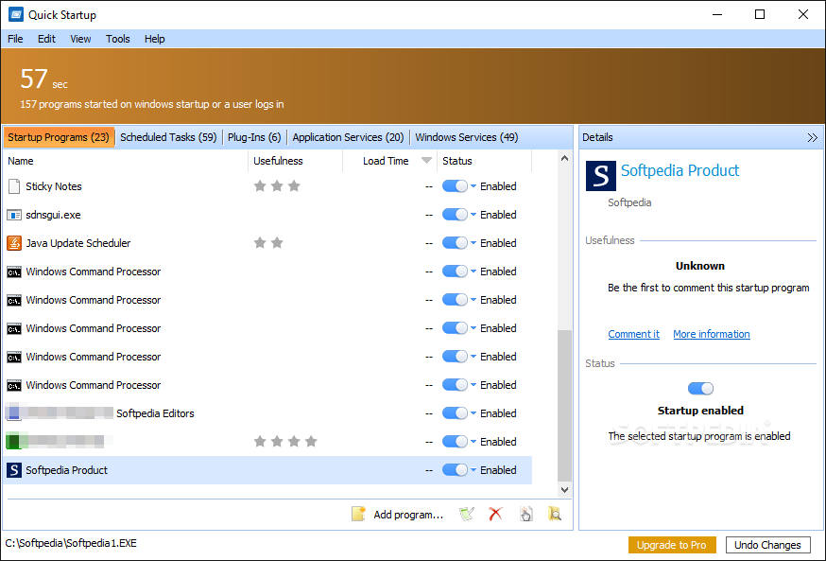Toggle the switch in the four-star row
The image size is (826, 561).
455,441
